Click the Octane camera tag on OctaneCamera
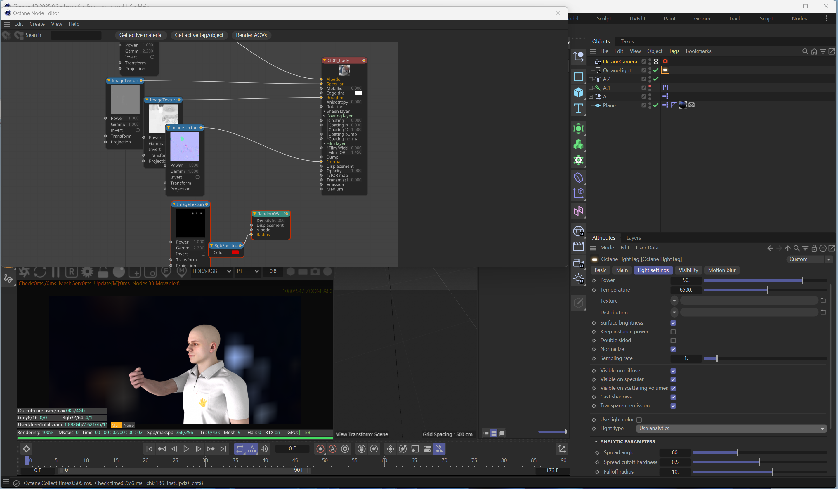The width and height of the screenshot is (838, 489). point(665,61)
